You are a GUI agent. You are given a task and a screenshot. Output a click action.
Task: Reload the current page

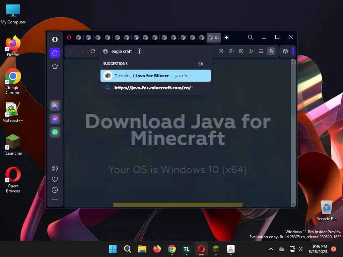pyautogui.click(x=93, y=51)
